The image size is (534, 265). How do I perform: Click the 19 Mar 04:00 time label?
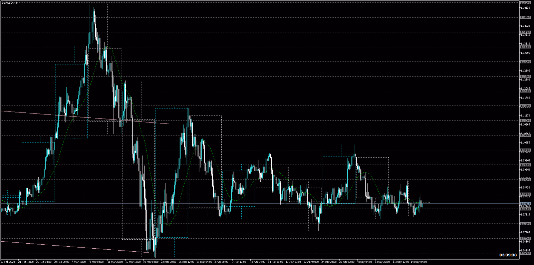[150, 262]
